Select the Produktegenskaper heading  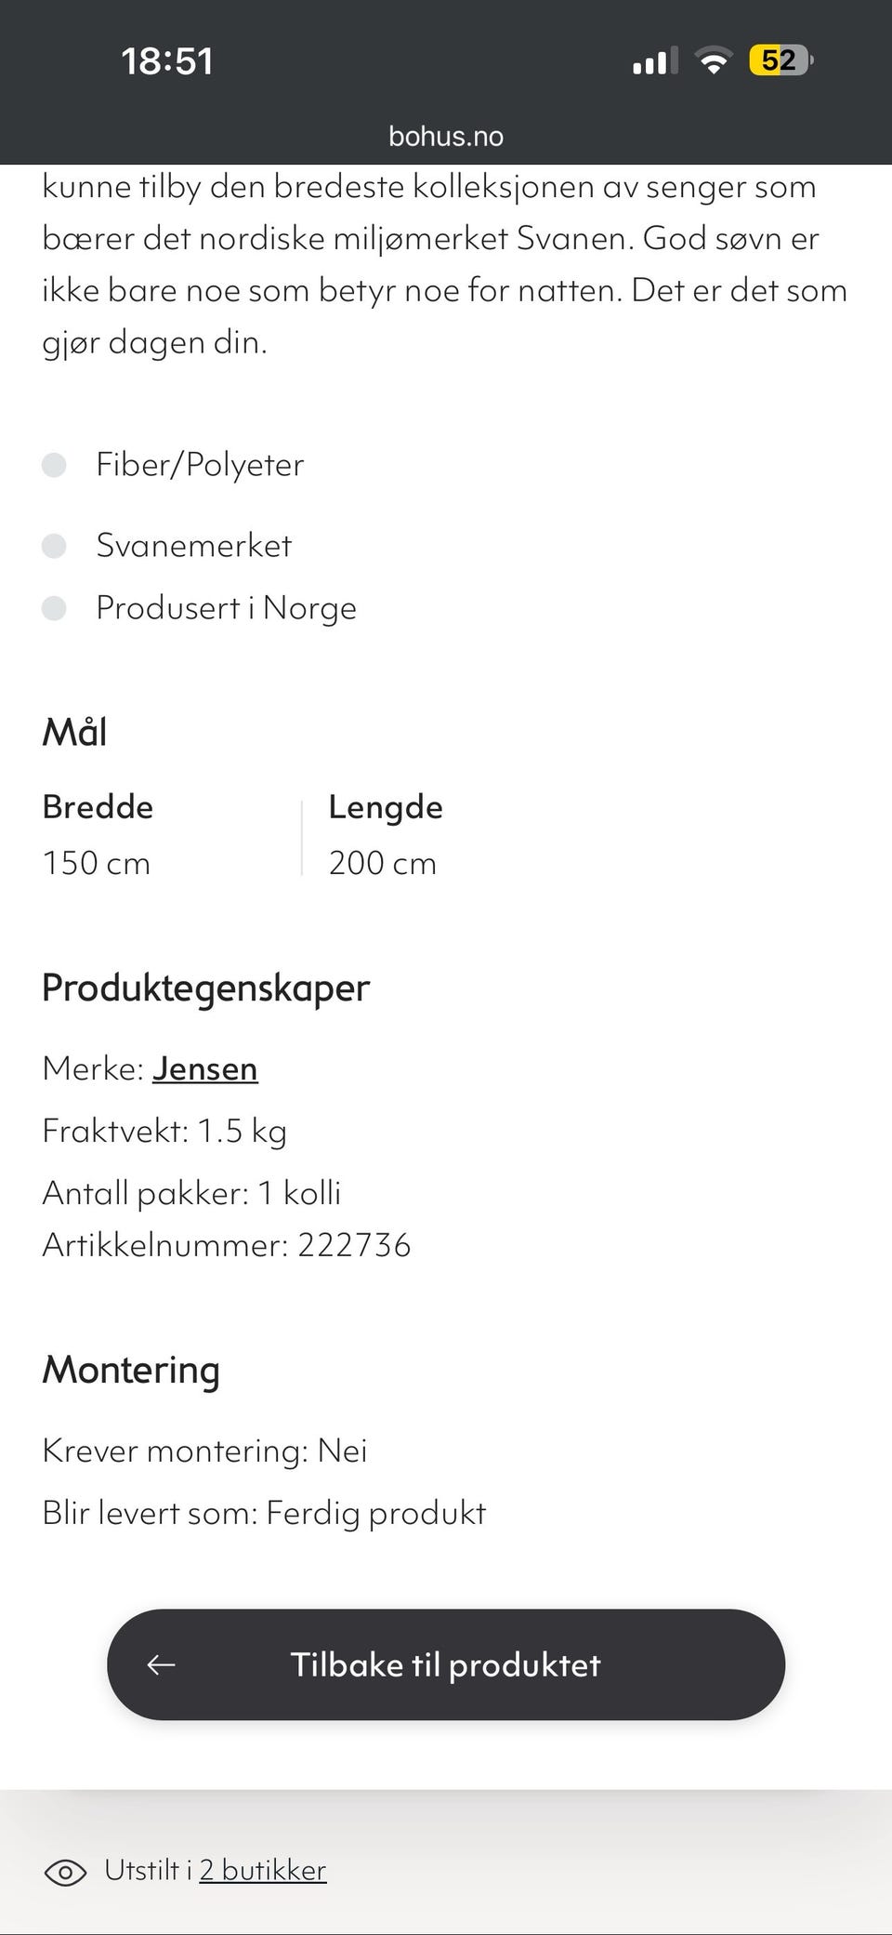click(206, 987)
